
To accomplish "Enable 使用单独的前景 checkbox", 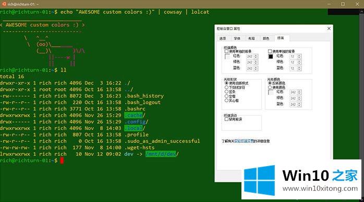I will [x=226, y=51].
